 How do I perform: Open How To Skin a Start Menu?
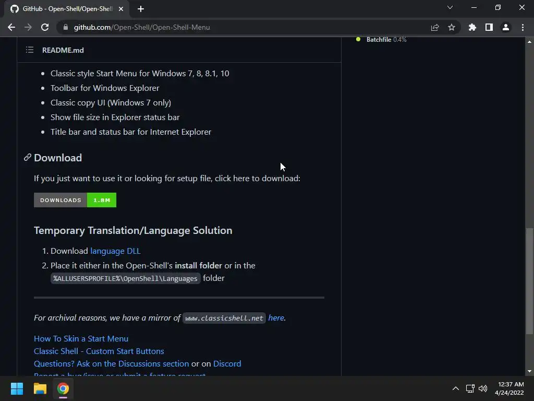pos(81,338)
